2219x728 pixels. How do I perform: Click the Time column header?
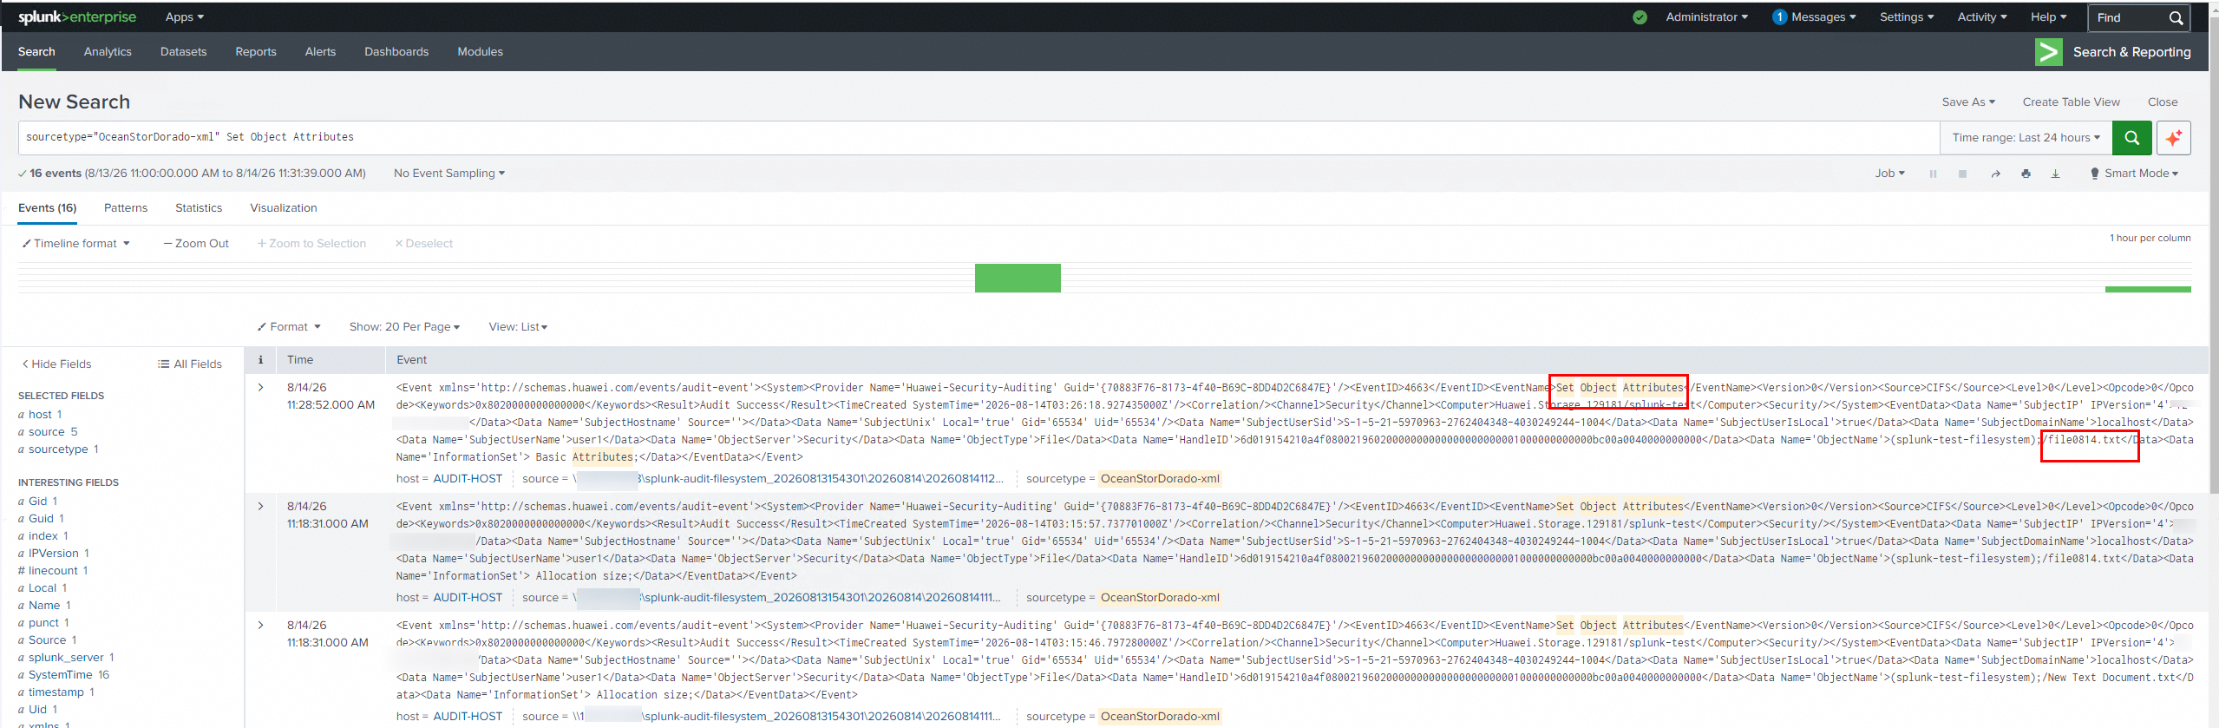[x=300, y=360]
